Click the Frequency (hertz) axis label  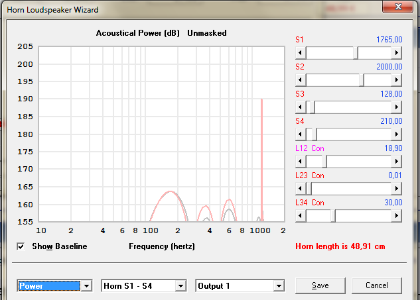pos(162,246)
